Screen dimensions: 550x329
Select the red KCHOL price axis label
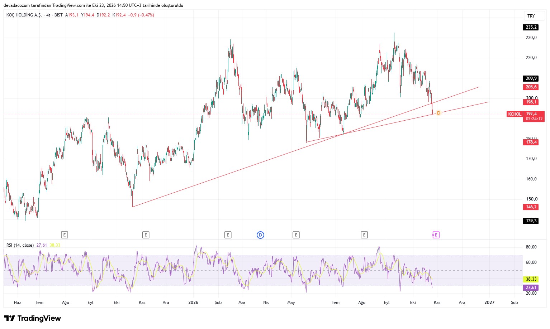click(515, 114)
